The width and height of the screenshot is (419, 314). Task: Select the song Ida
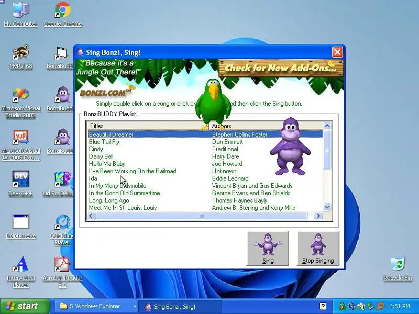[93, 178]
